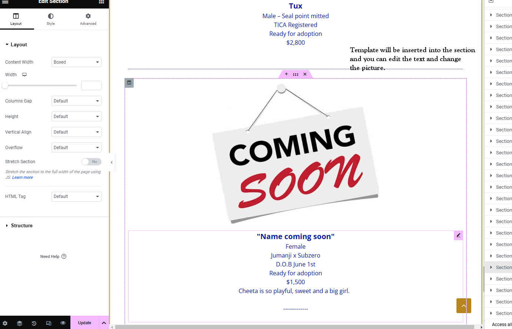Open Responsive Mode from bottom toolbar
The width and height of the screenshot is (512, 329).
[49, 323]
